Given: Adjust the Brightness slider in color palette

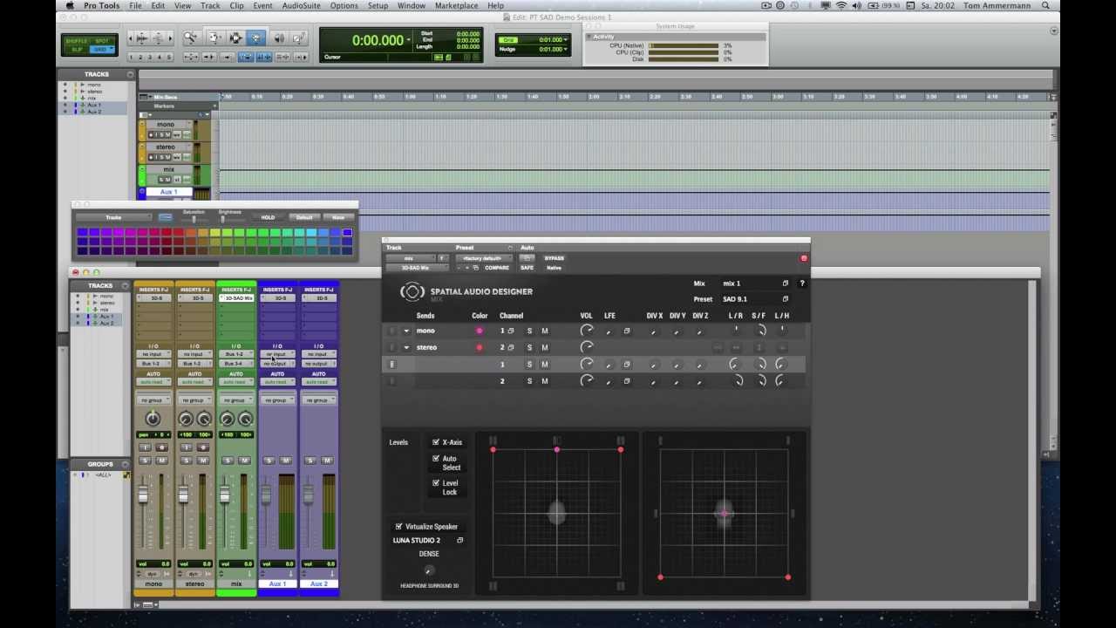Looking at the screenshot, I should tap(222, 219).
